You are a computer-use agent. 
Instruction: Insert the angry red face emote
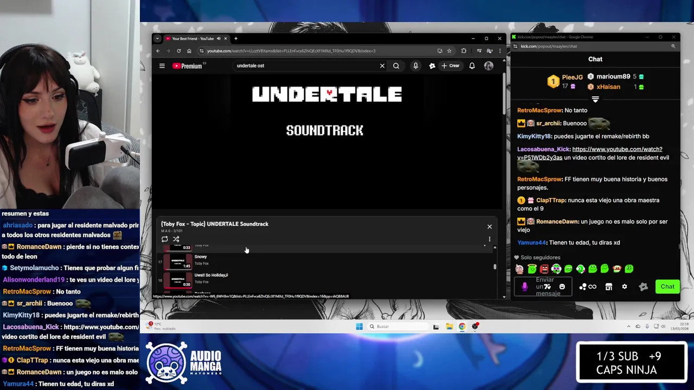click(544, 269)
